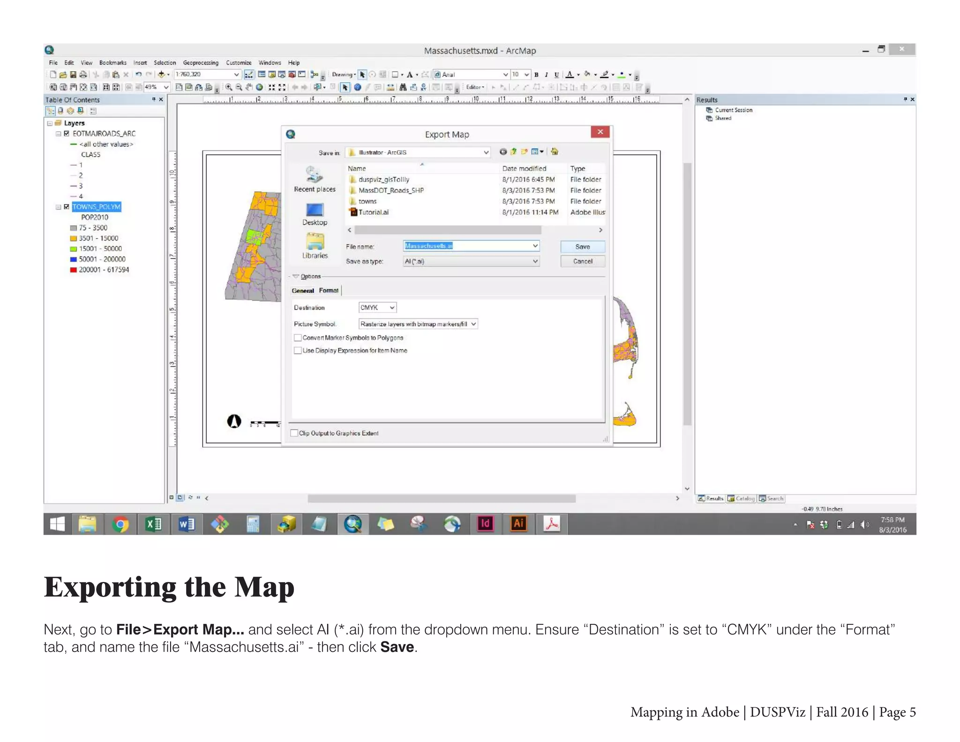Open the Save as type dropdown
960x742 pixels.
click(535, 261)
